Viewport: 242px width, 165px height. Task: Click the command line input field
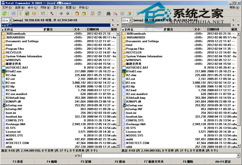(x=159, y=156)
